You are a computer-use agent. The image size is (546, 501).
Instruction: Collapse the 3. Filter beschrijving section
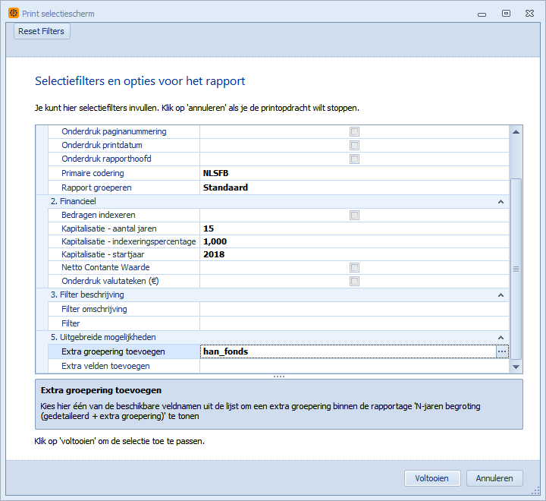pyautogui.click(x=500, y=295)
